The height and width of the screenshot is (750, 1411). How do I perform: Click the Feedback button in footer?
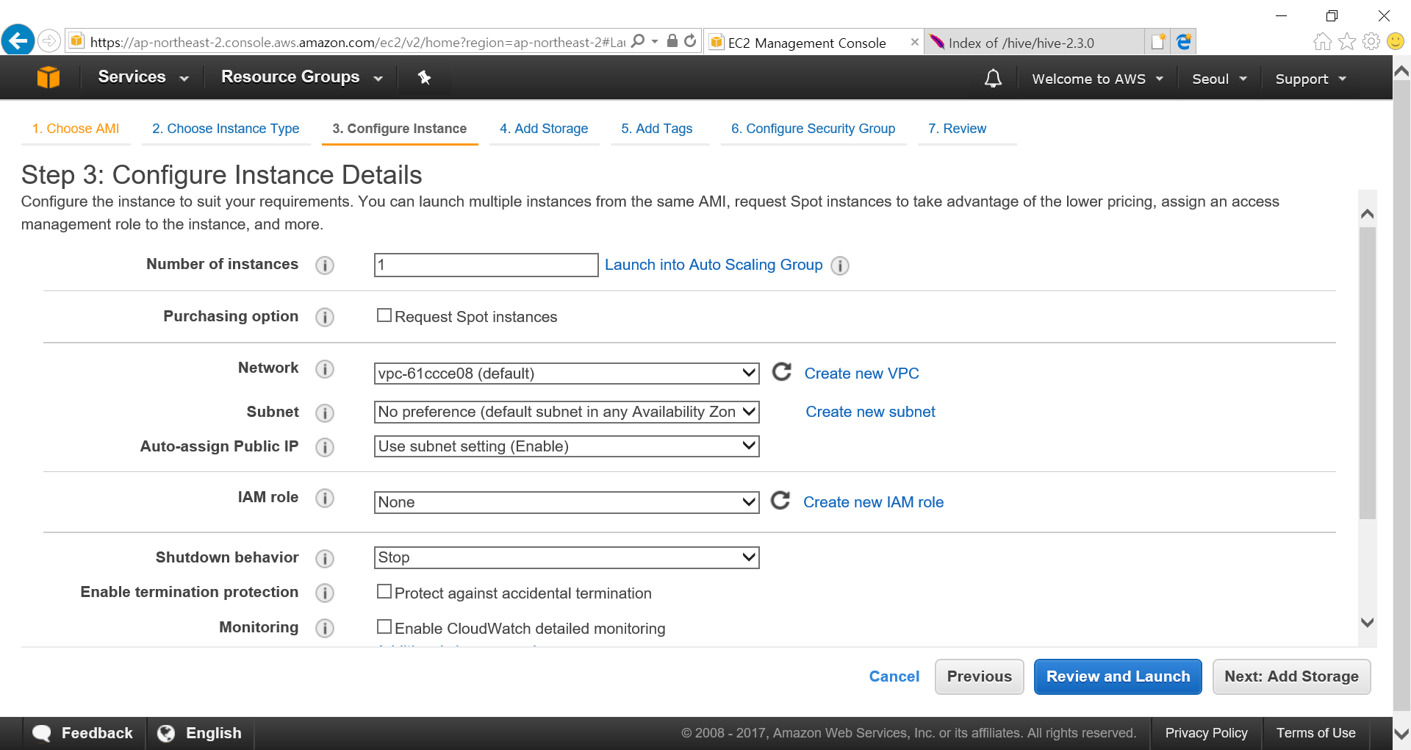[83, 733]
